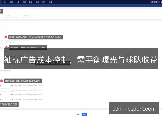Click the topmost placement bid percentage input
162x117 pixels.
click(5, 86)
